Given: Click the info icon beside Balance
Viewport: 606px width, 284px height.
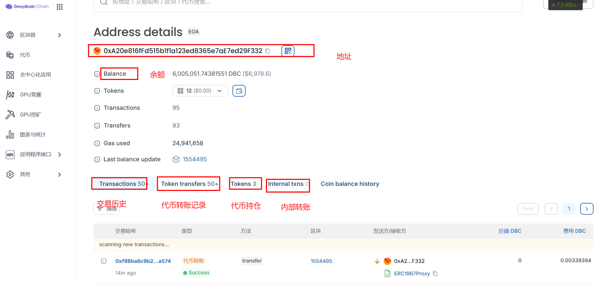Looking at the screenshot, I should coord(97,74).
